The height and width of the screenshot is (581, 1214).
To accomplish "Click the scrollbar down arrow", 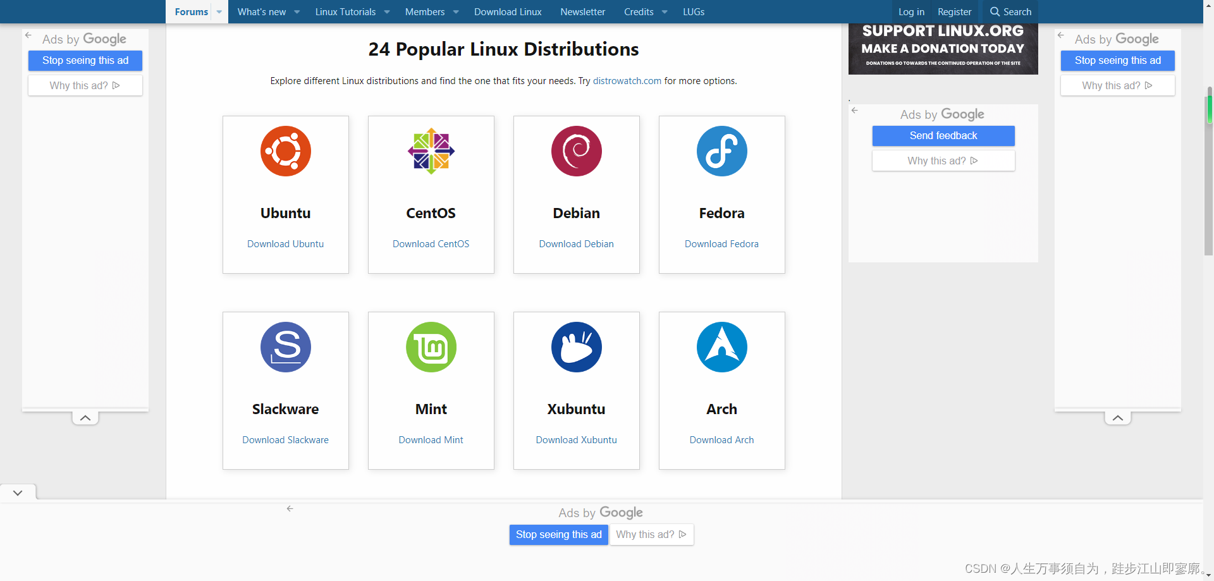I will (x=1209, y=575).
